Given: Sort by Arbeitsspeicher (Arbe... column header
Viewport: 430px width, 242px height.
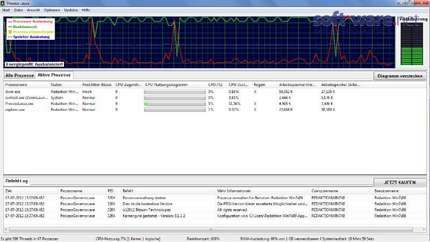Looking at the screenshot, I should coord(341,85).
